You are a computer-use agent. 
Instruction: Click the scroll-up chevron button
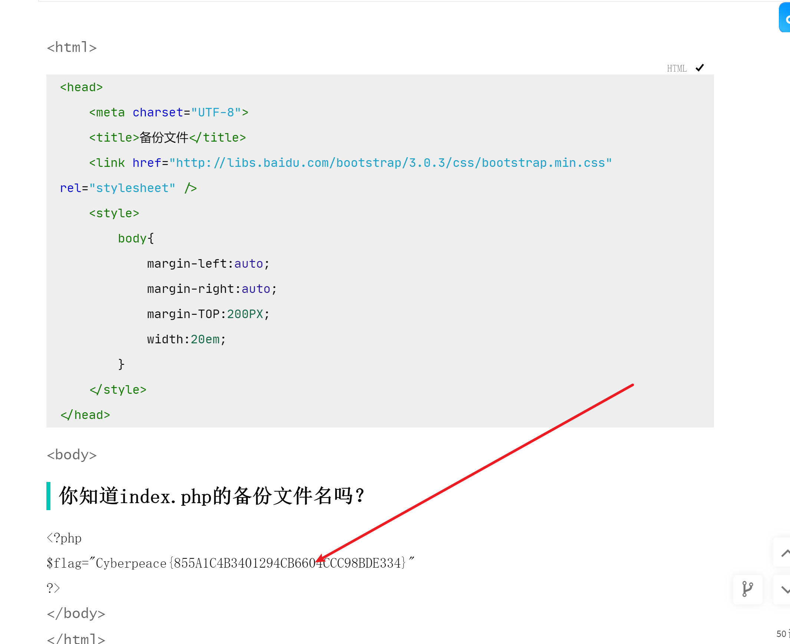click(x=784, y=553)
